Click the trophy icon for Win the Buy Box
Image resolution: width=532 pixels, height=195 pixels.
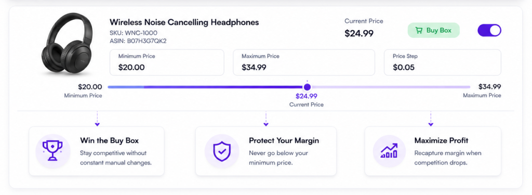click(x=52, y=150)
